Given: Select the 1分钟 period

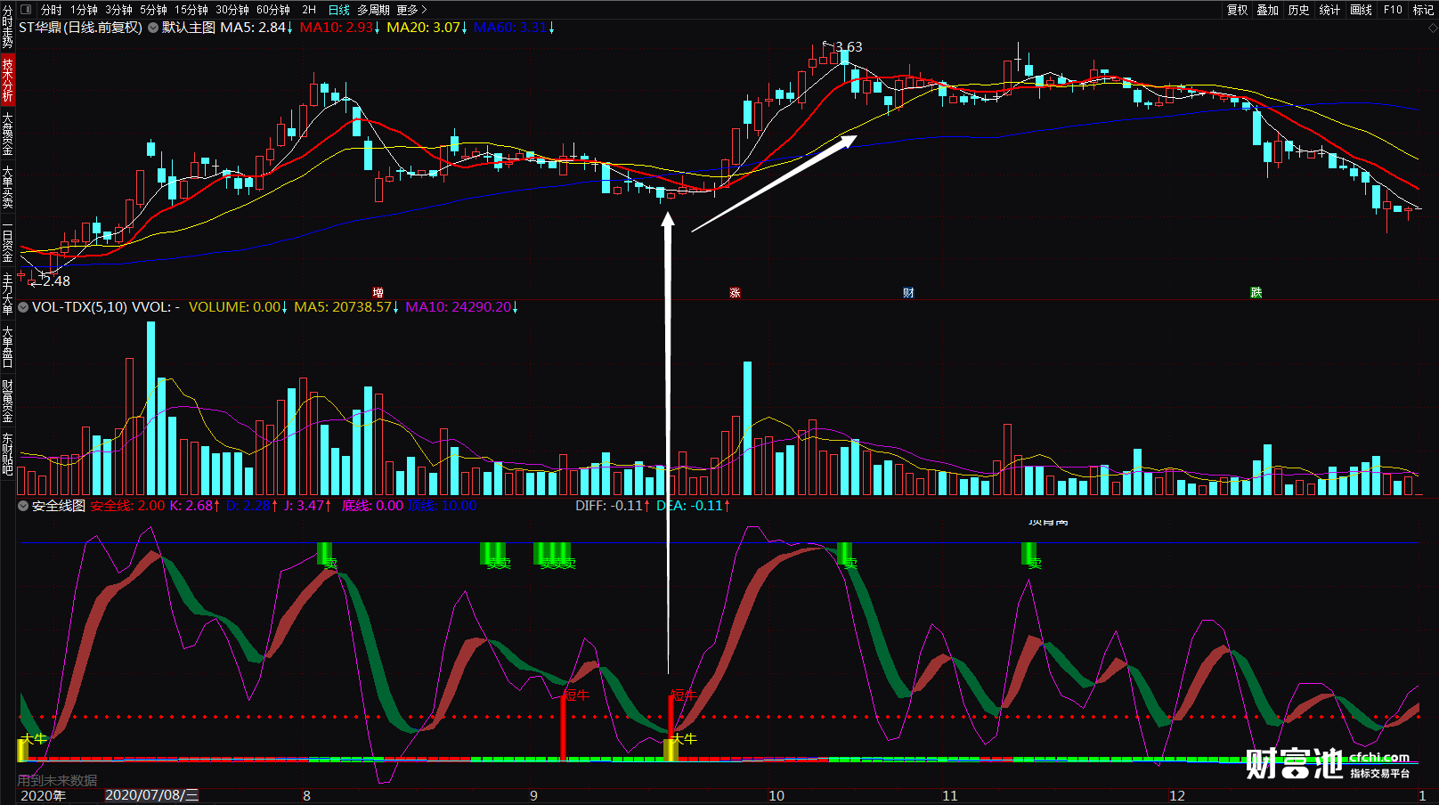Looking at the screenshot, I should click(84, 10).
